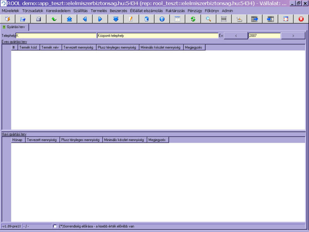Click the Hónap column header
The image size is (309, 232).
click(x=18, y=140)
